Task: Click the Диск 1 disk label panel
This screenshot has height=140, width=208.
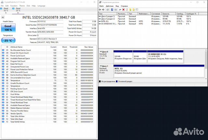Action: pyautogui.click(x=106, y=71)
